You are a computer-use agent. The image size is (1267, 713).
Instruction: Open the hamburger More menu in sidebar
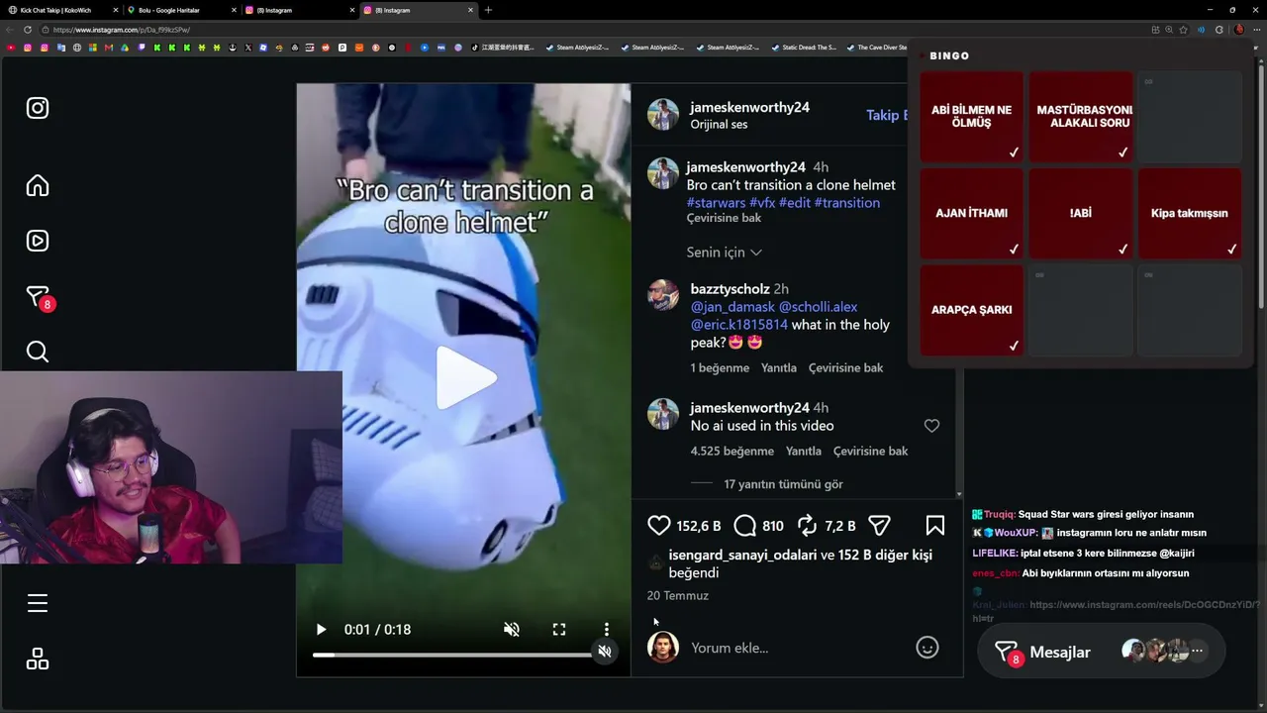pos(38,603)
